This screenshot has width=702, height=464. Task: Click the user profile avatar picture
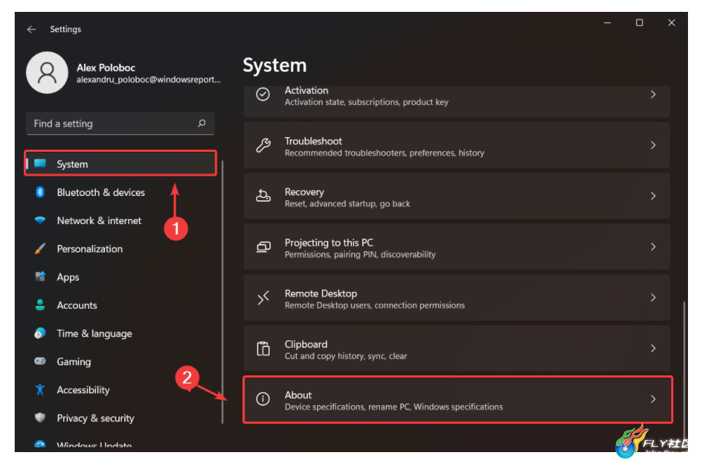47,73
